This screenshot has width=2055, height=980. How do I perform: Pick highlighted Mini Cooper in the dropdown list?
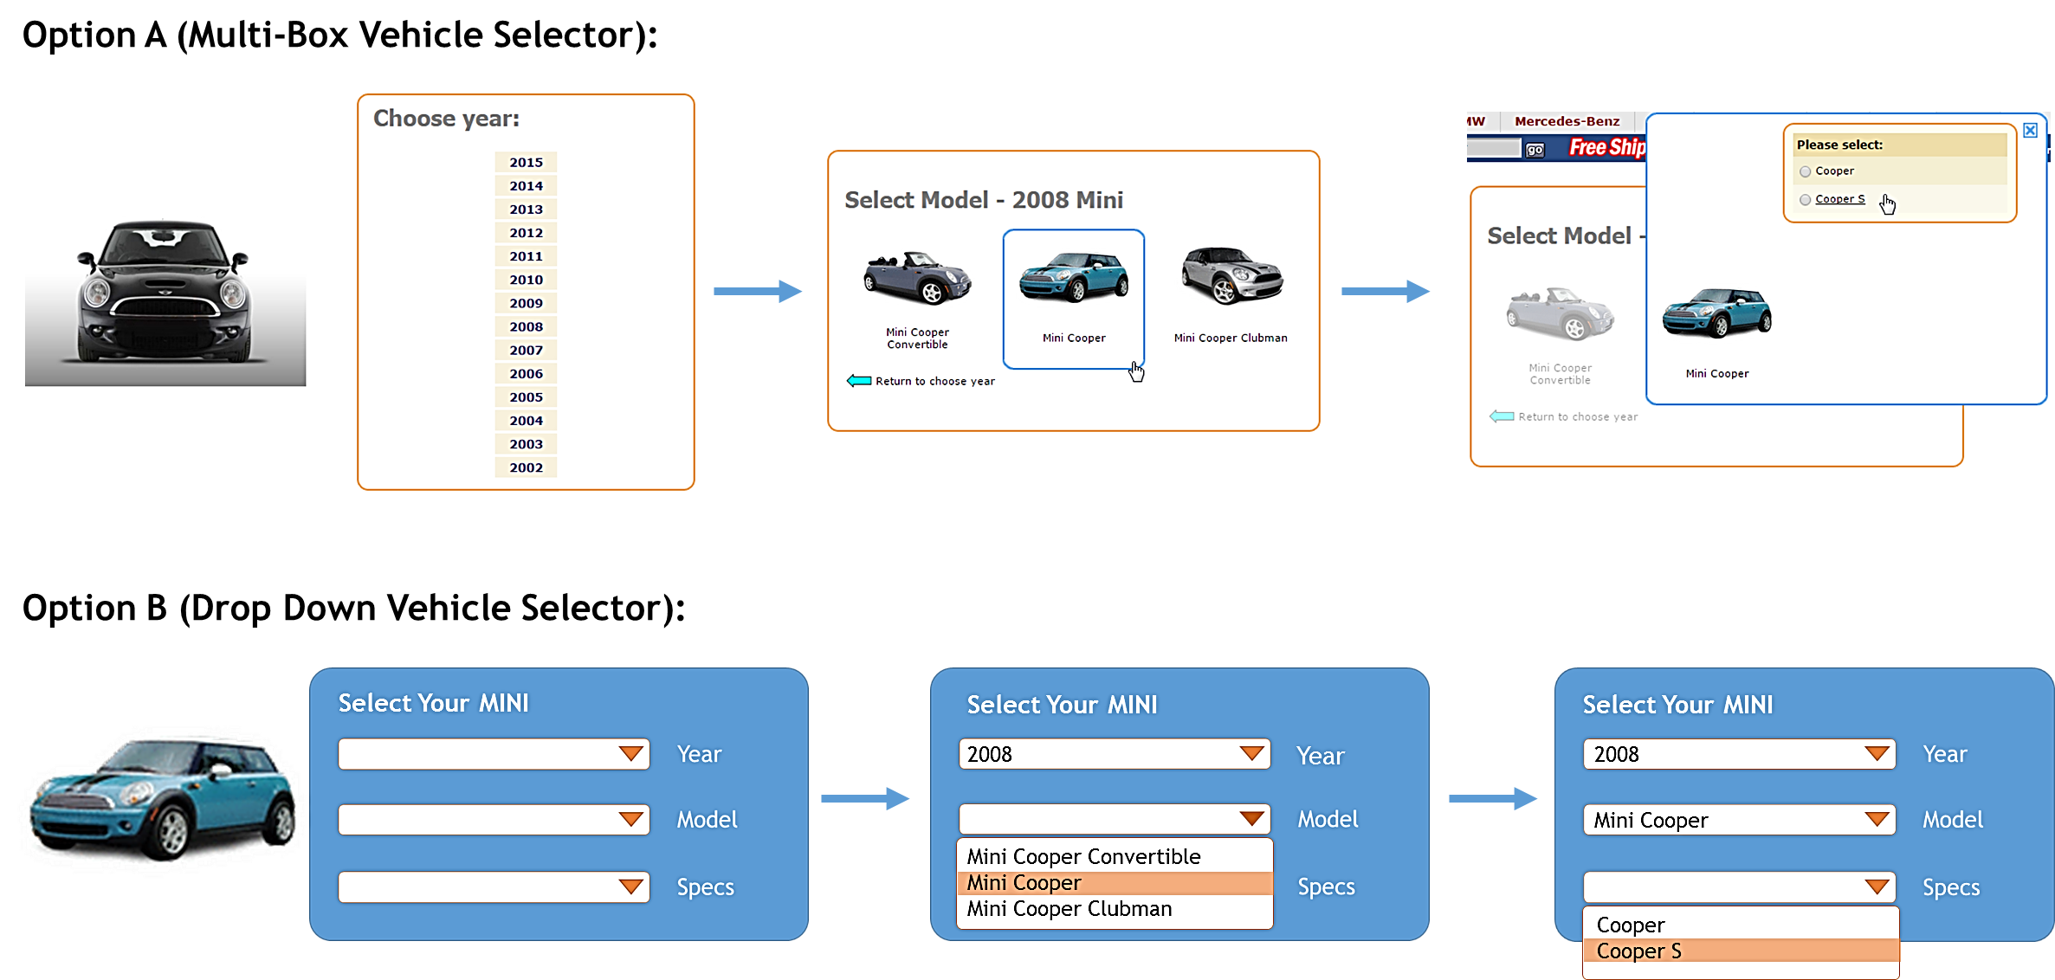tap(1115, 883)
